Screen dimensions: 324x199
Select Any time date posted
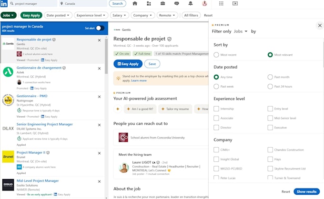click(216, 77)
